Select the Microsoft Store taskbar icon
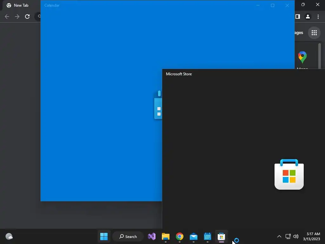Screen dimensions: 325x244 (x=221, y=236)
